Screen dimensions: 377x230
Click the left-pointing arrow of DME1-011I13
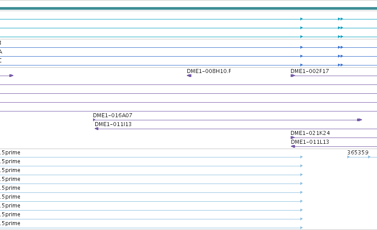[97, 129]
